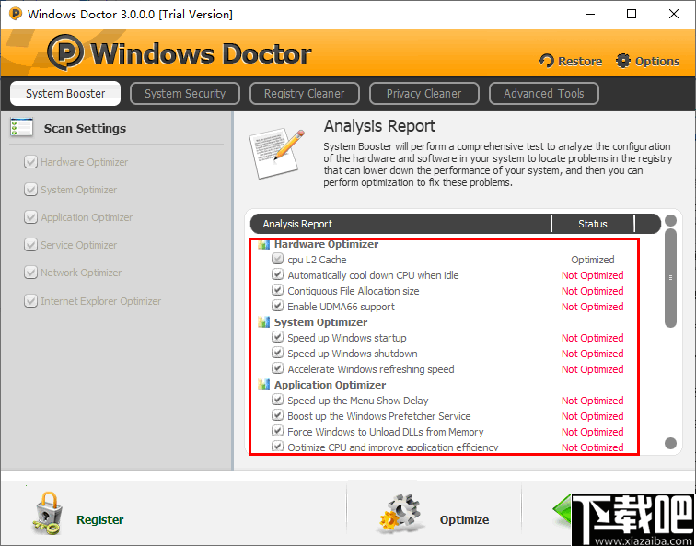Click the Optimize gears icon
Image resolution: width=696 pixels, height=546 pixels.
pyautogui.click(x=400, y=514)
